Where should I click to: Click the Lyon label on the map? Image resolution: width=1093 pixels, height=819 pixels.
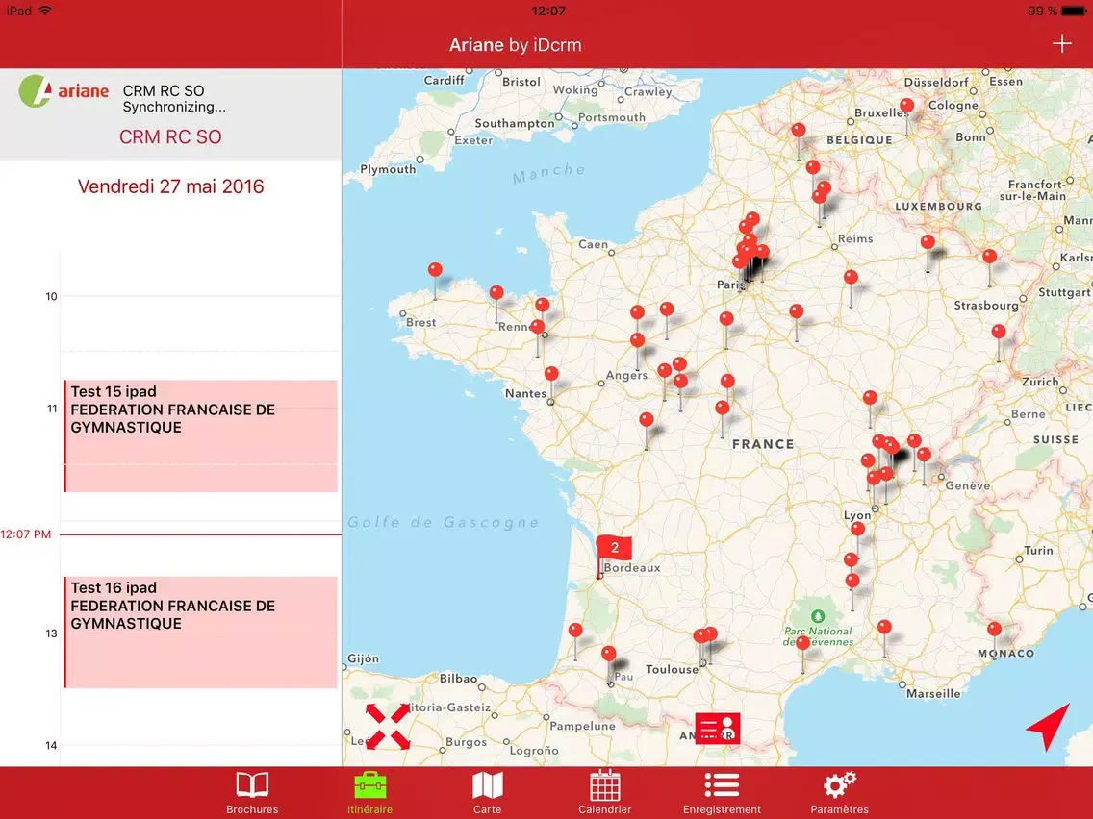[x=856, y=515]
